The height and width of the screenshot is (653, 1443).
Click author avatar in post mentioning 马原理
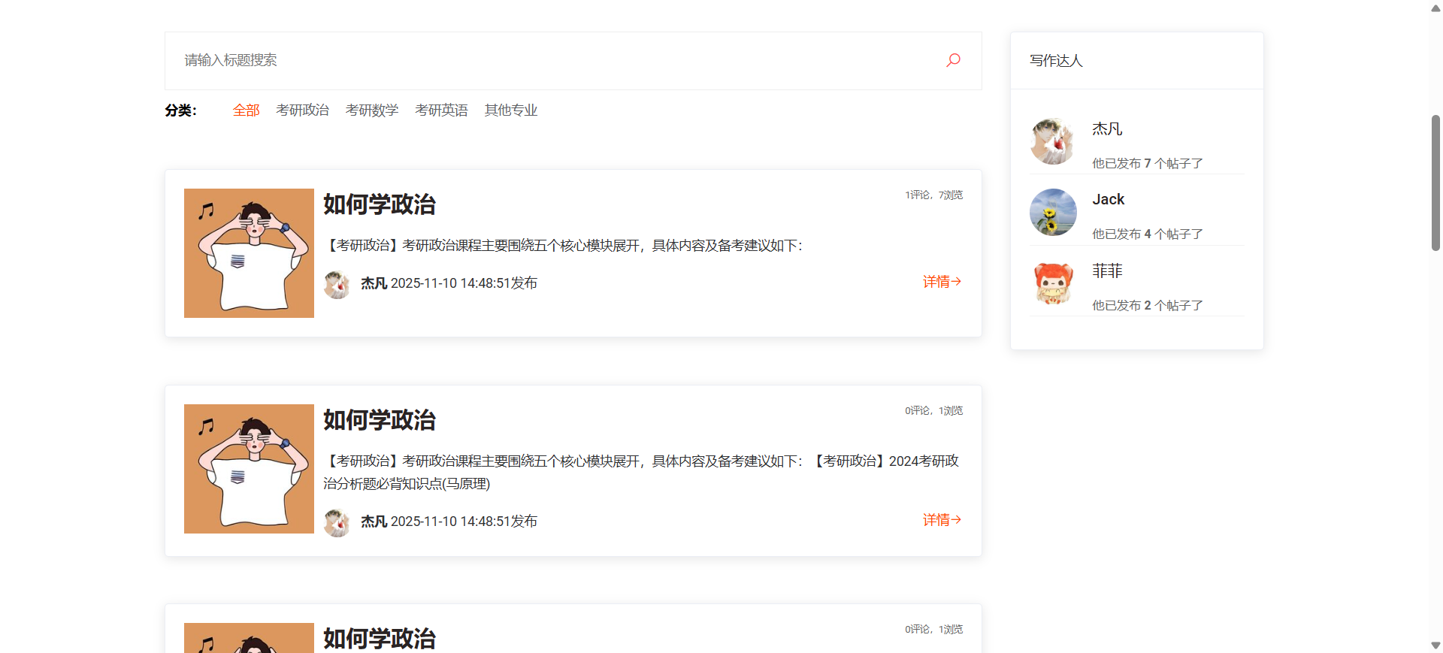point(337,522)
